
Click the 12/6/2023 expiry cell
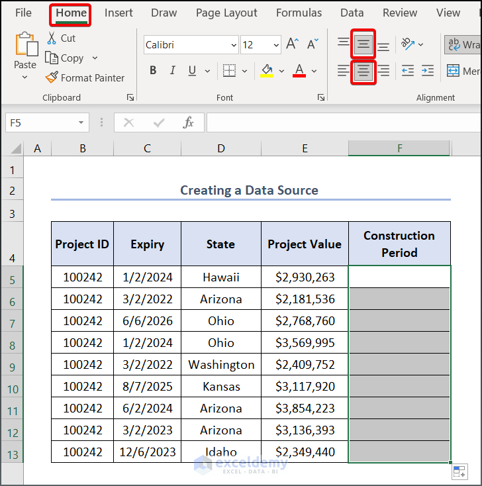tap(147, 452)
